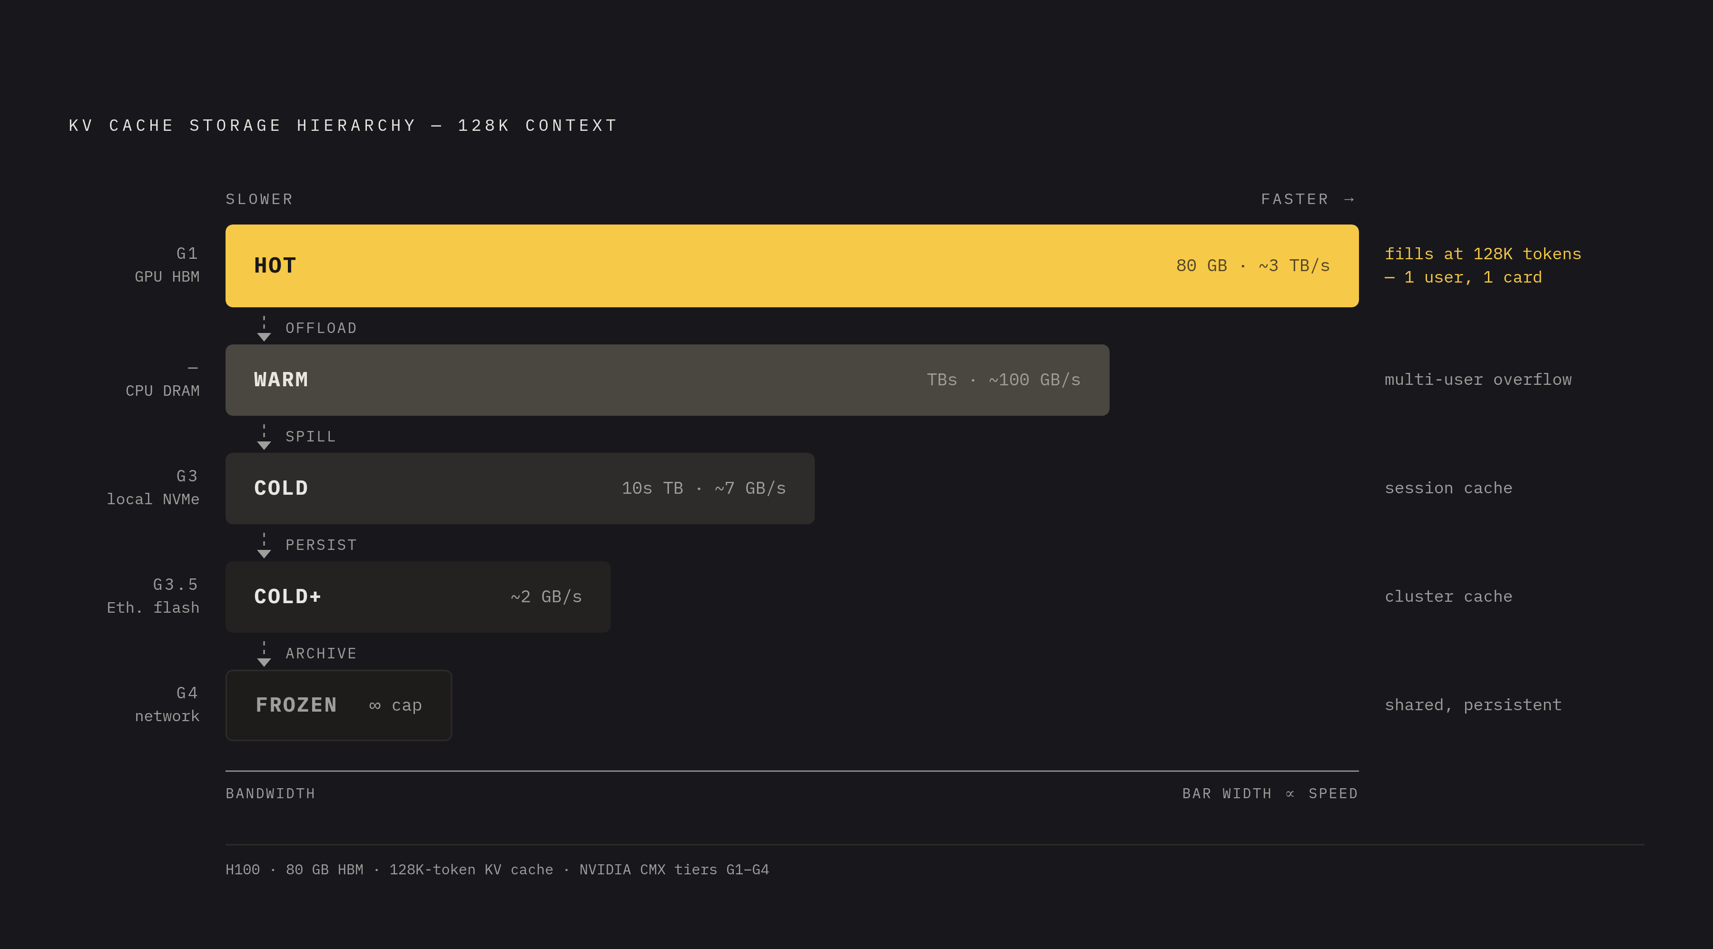Click the ARCHIVE down arrow above FROZEN
1713x949 pixels.
(264, 653)
